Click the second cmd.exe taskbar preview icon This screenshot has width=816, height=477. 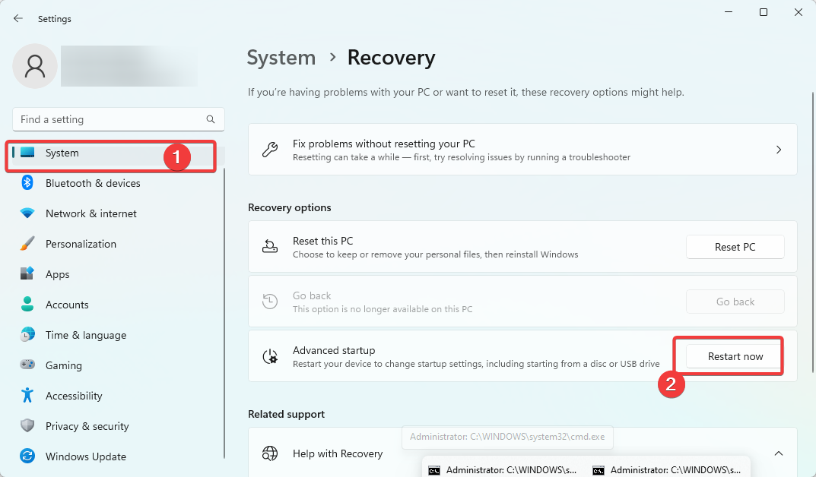click(x=599, y=471)
